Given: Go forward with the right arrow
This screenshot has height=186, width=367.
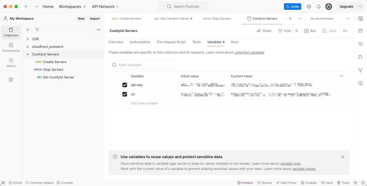Looking at the screenshot, I should pyautogui.click(x=36, y=7).
